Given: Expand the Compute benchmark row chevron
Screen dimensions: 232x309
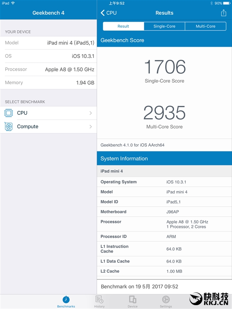Looking at the screenshot, I should click(90, 127).
